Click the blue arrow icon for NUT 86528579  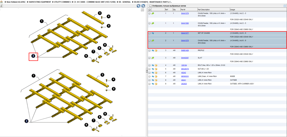click(x=153, y=69)
